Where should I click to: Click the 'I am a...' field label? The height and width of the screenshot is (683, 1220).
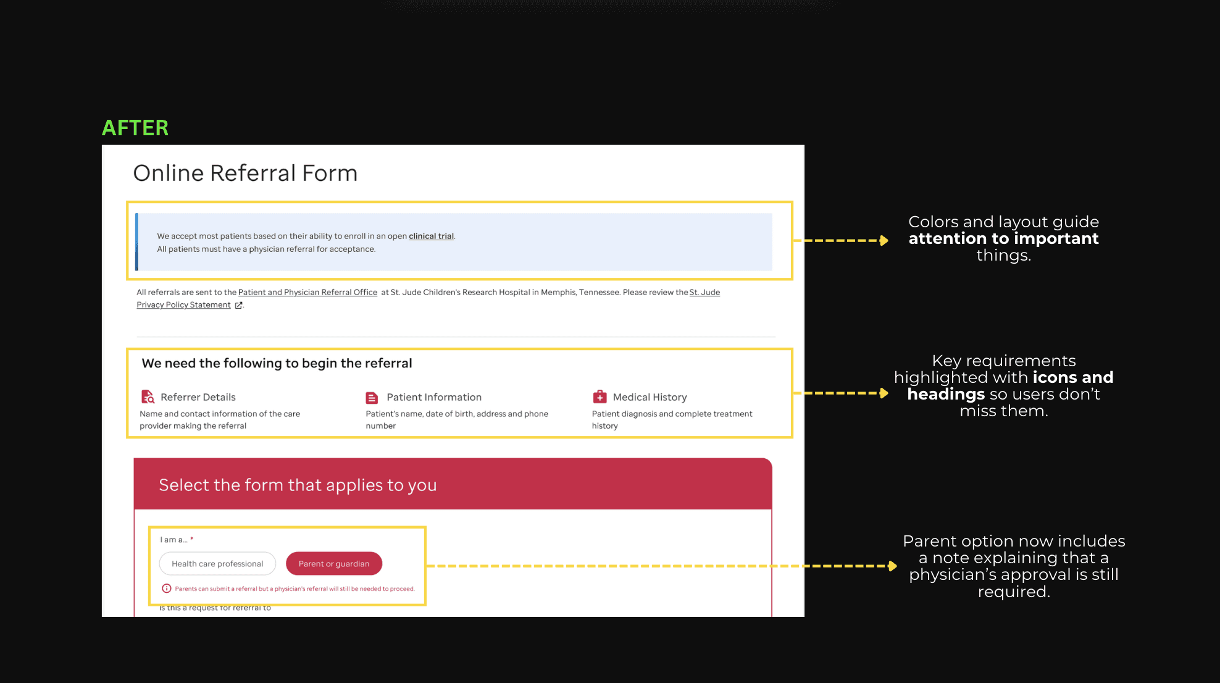click(x=173, y=540)
